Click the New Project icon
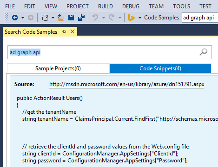This screenshot has height=167, width=218. [x=45, y=18]
